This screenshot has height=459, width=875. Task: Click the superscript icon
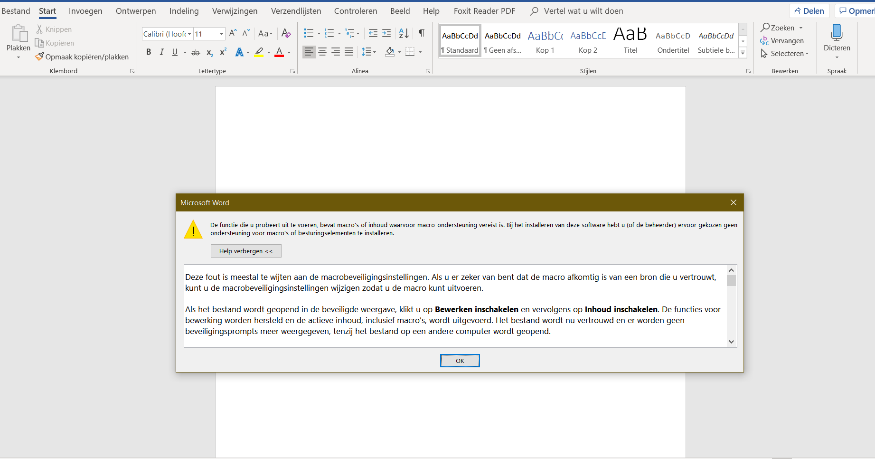point(223,52)
